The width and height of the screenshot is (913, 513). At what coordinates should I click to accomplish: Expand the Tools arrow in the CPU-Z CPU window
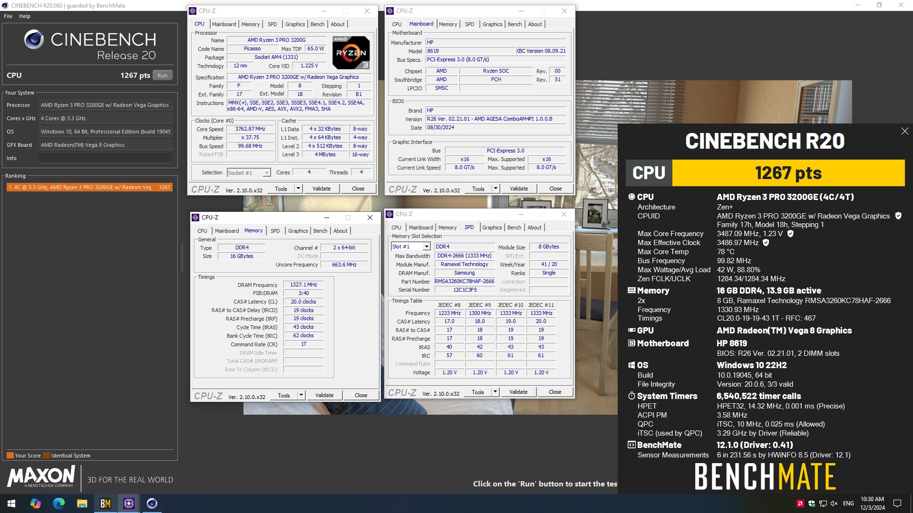[x=299, y=189]
